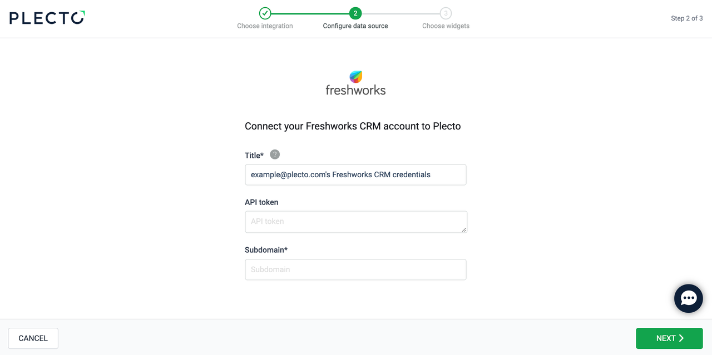Viewport: 712px width, 355px height.
Task: Open the live chat bubble
Action: click(688, 298)
